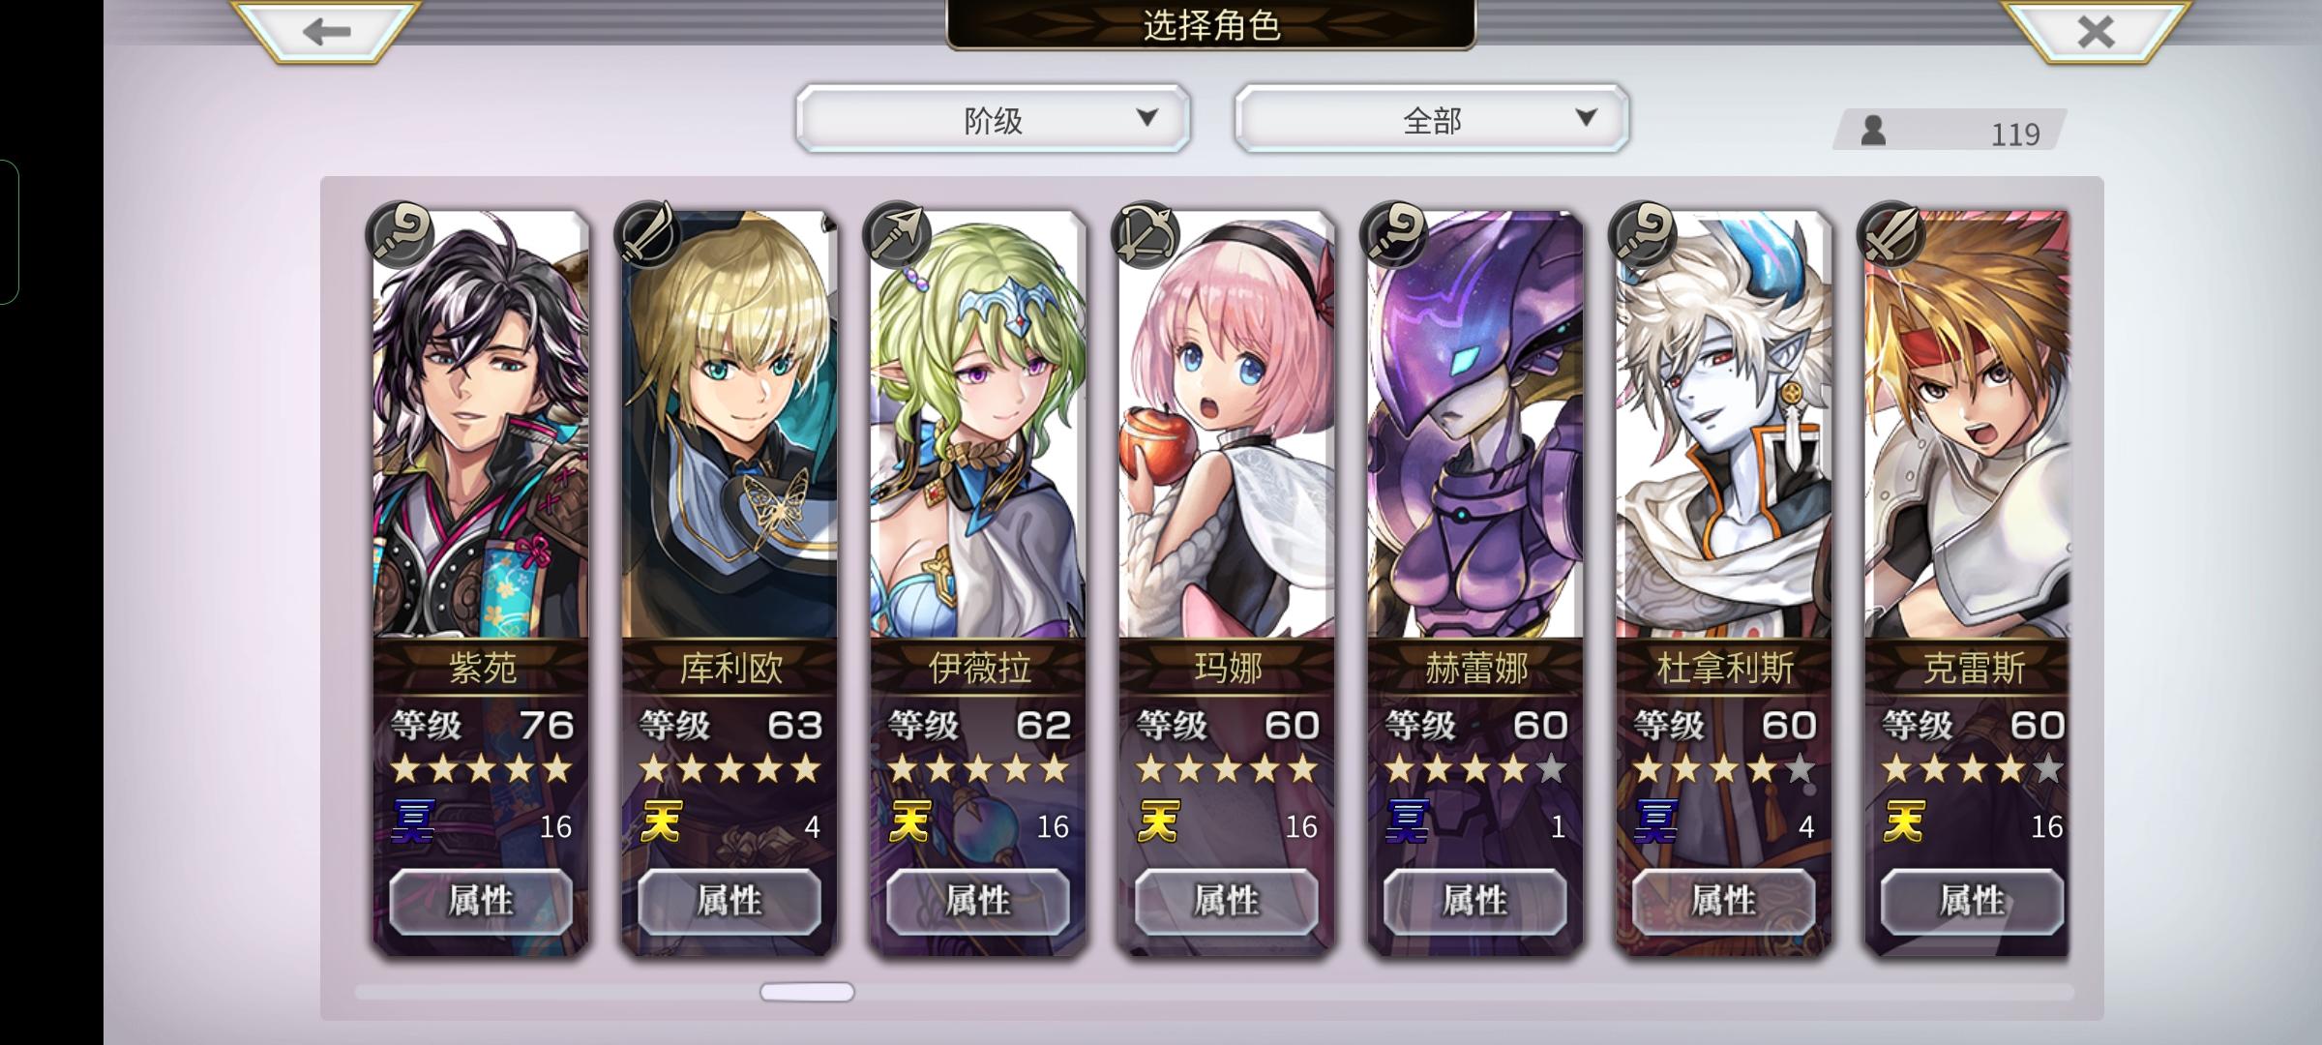Click the greatsword icon on 克雷斯's card
This screenshot has height=1045, width=2322.
(x=1891, y=235)
